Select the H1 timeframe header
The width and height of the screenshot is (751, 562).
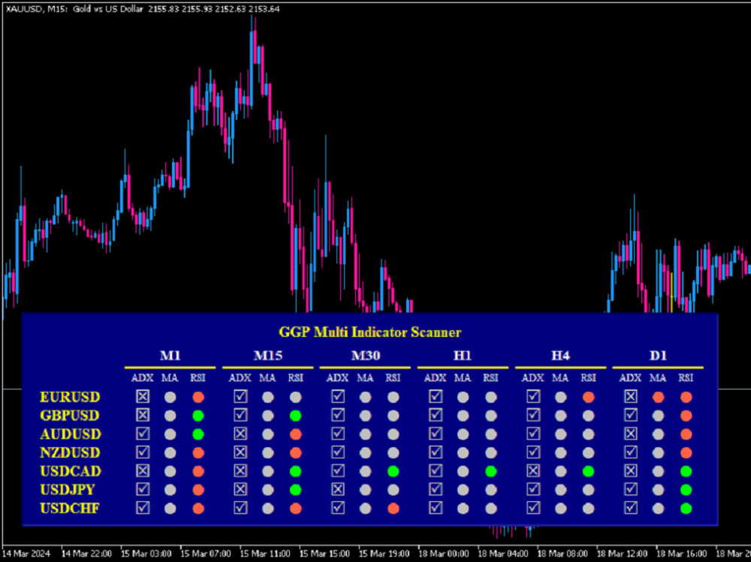(x=463, y=356)
